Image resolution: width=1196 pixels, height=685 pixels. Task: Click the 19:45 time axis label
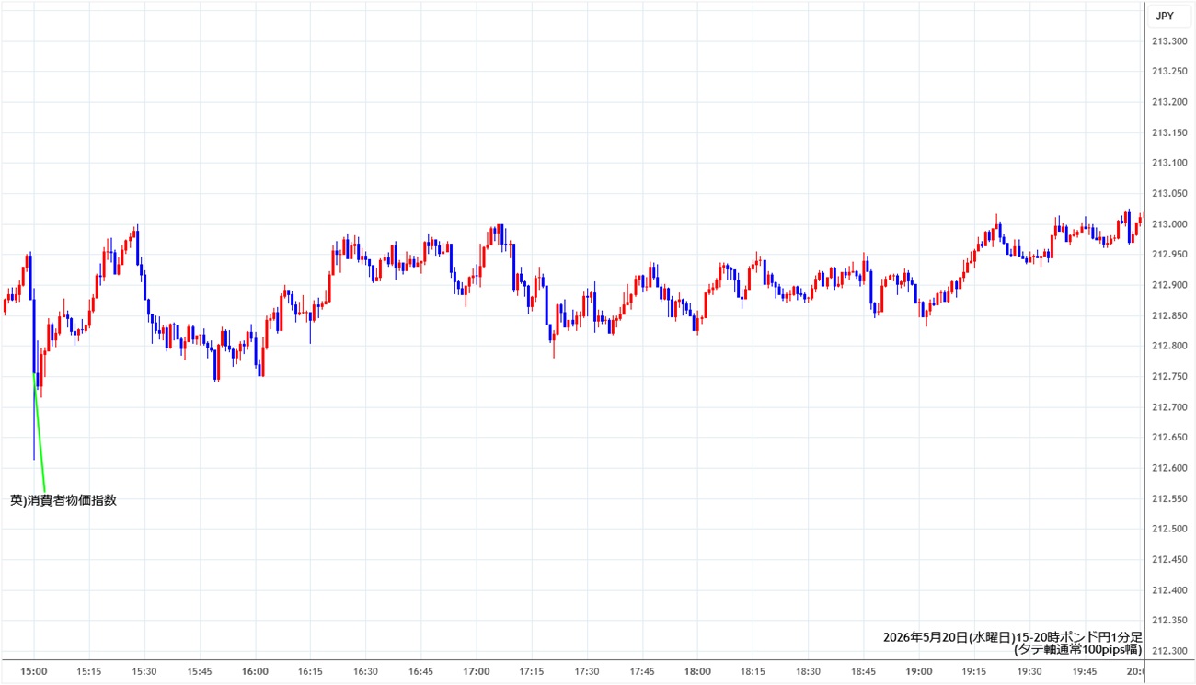1084,671
